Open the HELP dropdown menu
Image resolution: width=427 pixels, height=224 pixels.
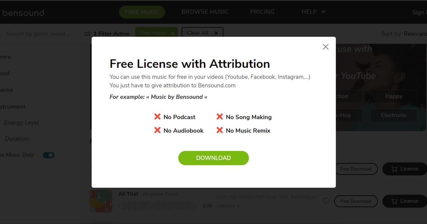[313, 12]
